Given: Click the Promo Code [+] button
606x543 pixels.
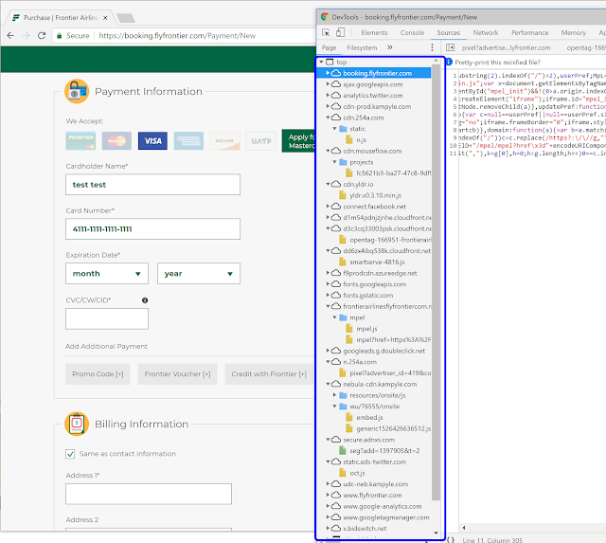Looking at the screenshot, I should 98,374.
